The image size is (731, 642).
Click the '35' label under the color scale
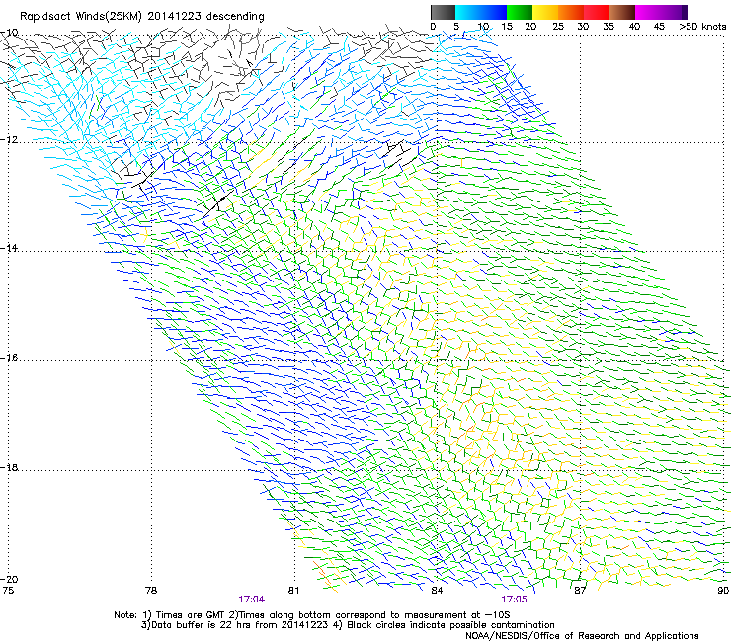[x=609, y=27]
